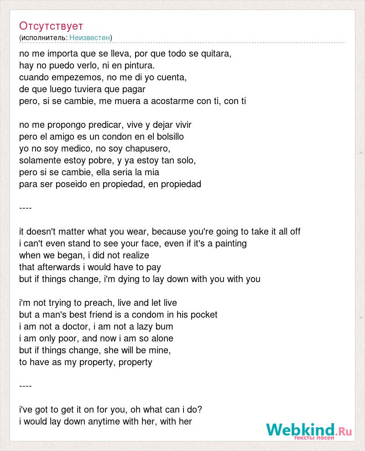Click the line 'pero el amigo es un condon'

click(101, 136)
